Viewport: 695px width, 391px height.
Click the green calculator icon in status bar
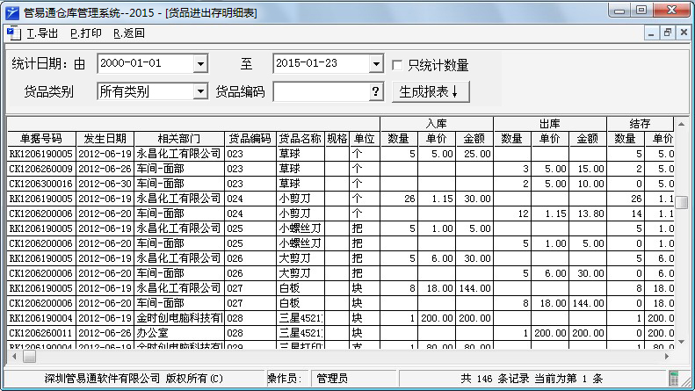click(675, 379)
